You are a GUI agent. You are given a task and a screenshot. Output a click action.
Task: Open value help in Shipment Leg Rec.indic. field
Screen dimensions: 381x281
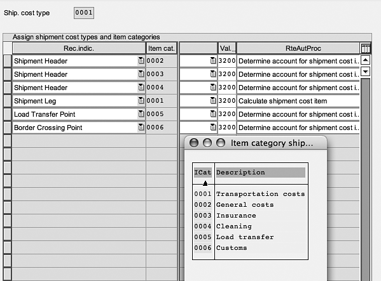(141, 100)
